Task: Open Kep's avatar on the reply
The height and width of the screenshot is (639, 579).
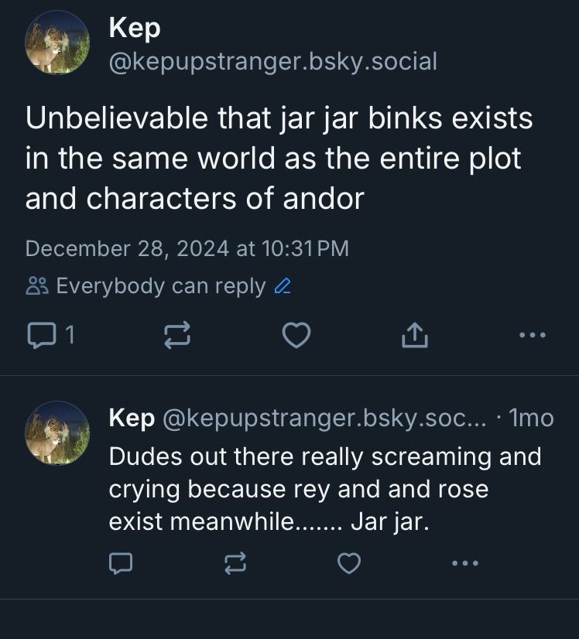Action: click(x=57, y=432)
